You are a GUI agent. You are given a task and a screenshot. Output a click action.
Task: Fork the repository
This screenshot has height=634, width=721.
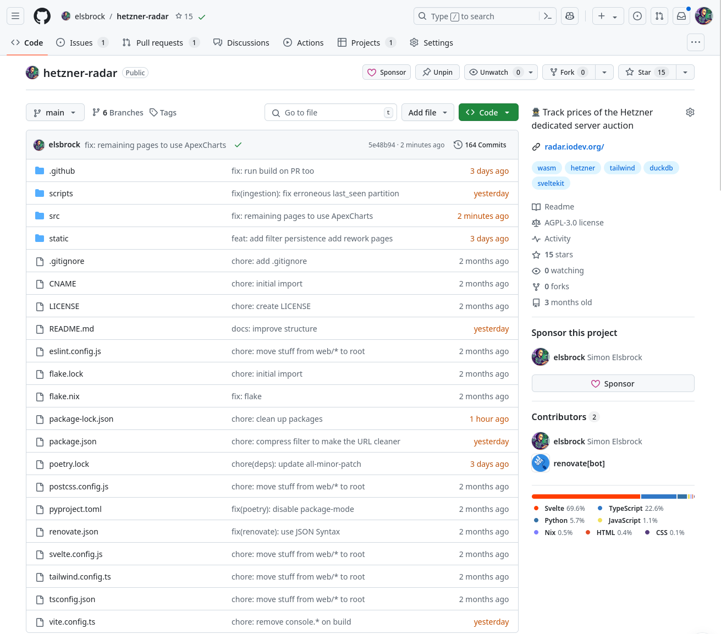click(x=569, y=72)
